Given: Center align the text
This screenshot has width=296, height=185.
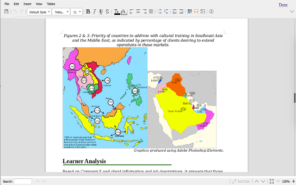Looking at the screenshot, I should point(138,12).
